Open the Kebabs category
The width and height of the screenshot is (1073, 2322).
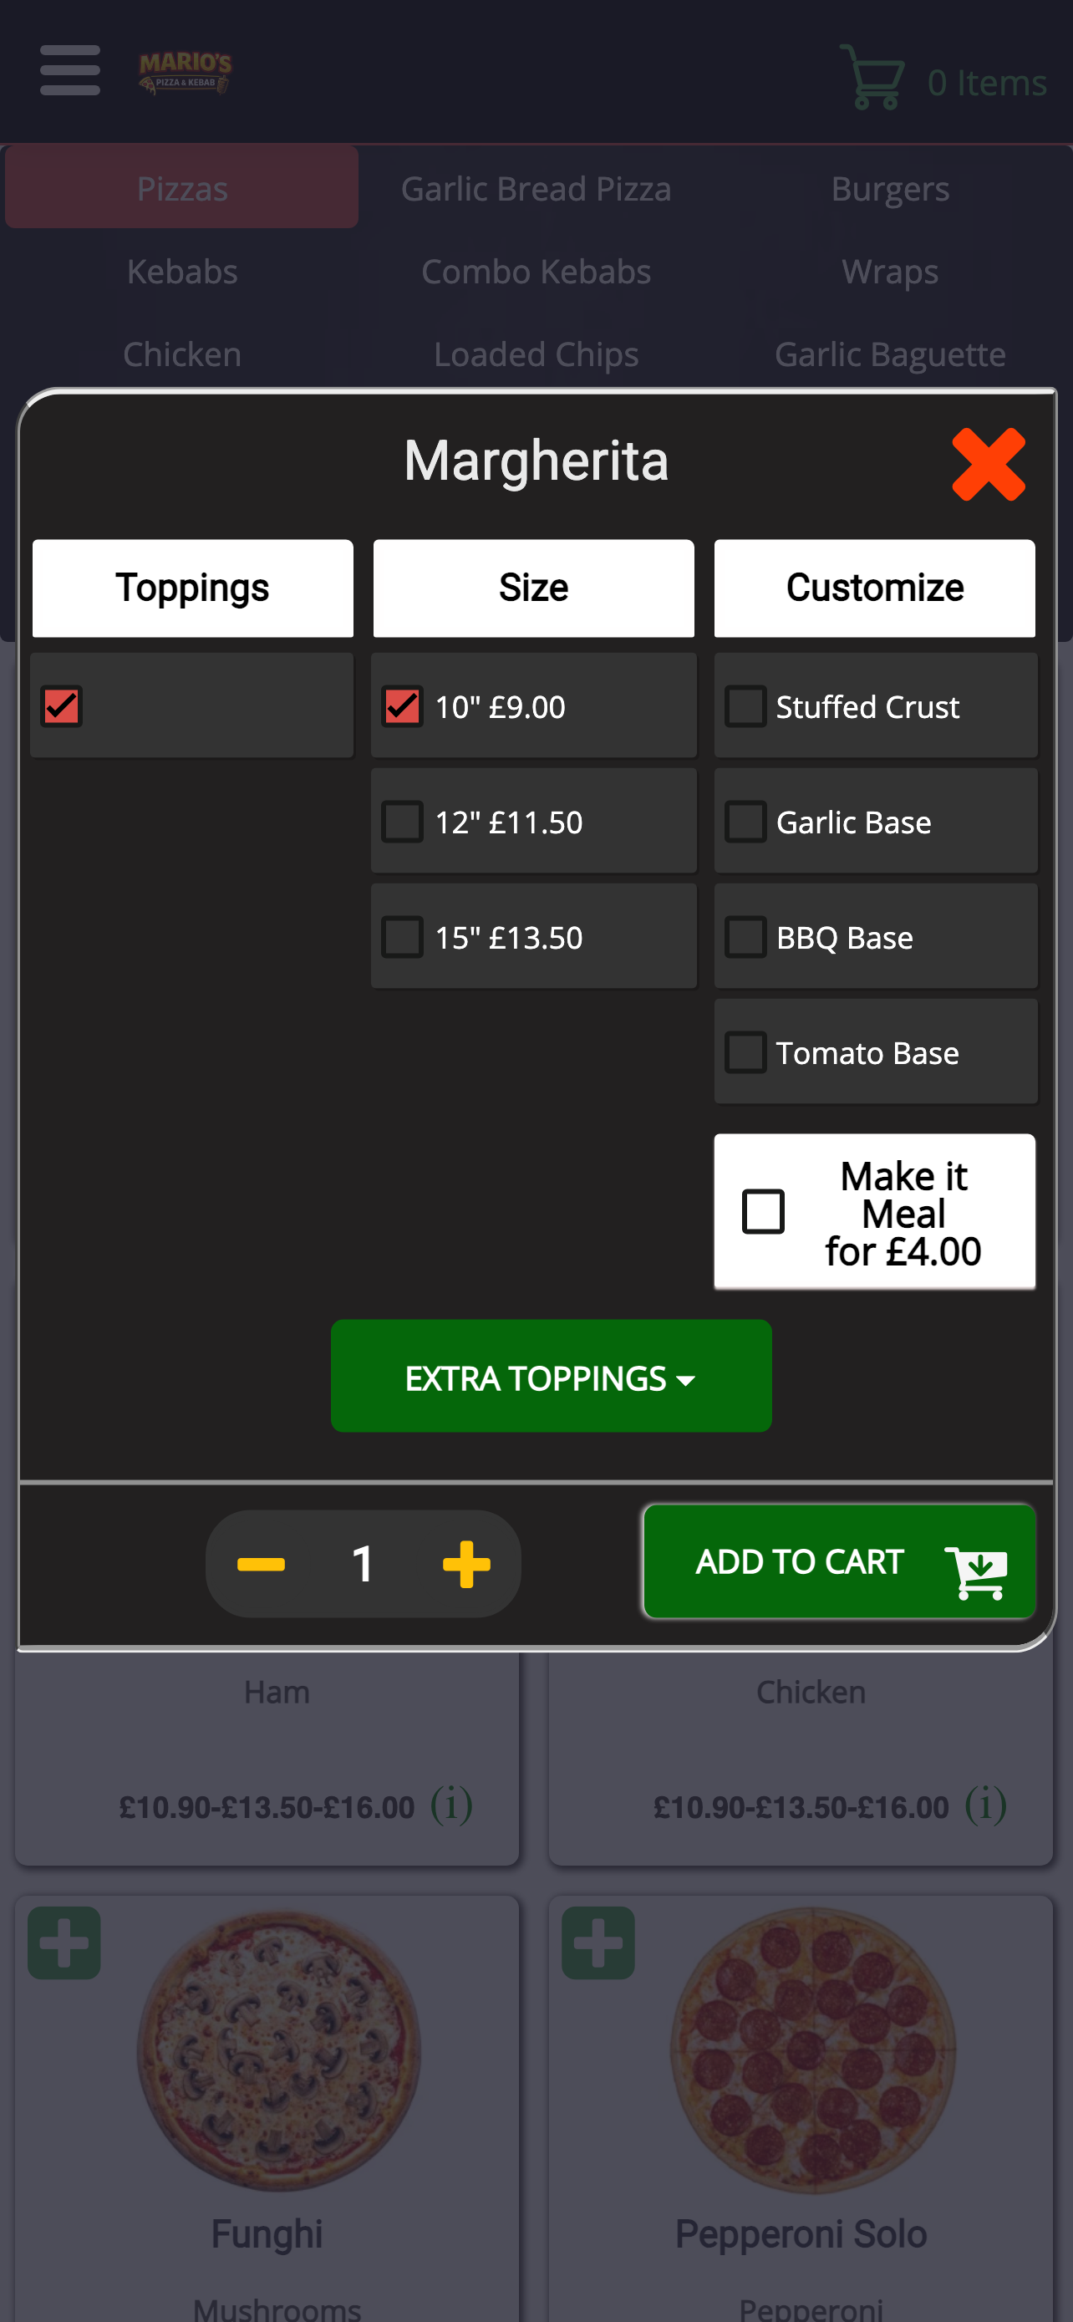pos(182,272)
